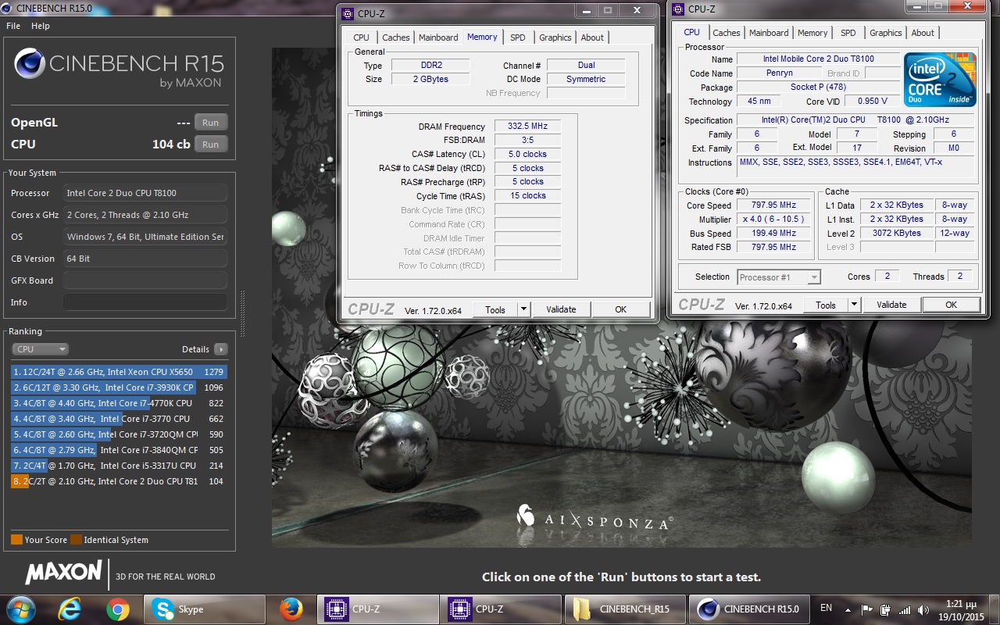Viewport: 1000px width, 625px height.
Task: Select the Core i5-3317U ranking entry
Action: click(x=119, y=466)
